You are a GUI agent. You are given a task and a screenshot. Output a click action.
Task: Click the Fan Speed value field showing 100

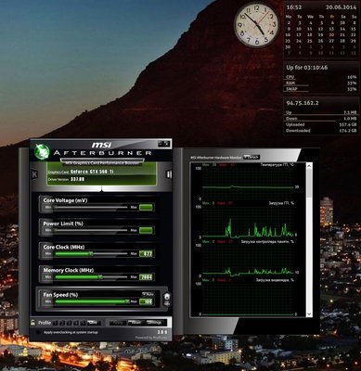point(146,301)
